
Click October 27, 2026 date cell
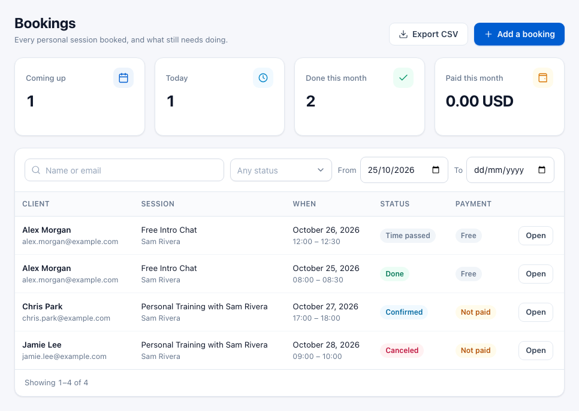pyautogui.click(x=325, y=307)
